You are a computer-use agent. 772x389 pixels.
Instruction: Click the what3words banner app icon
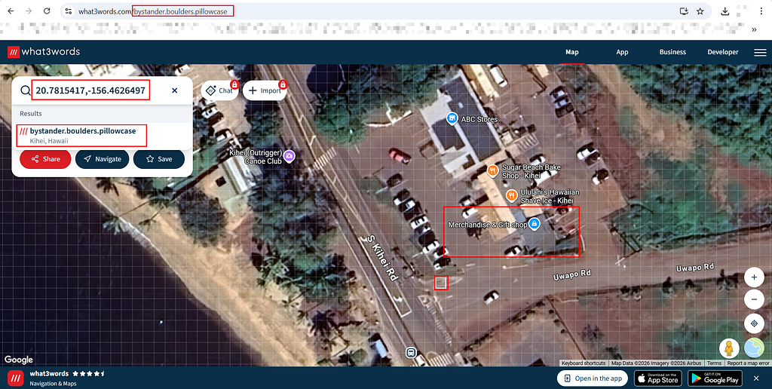point(16,378)
